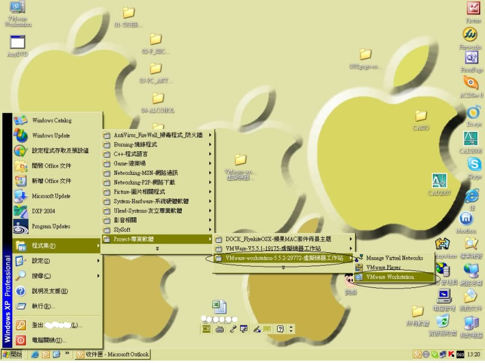Expand the SlySoft program folder

(158, 230)
